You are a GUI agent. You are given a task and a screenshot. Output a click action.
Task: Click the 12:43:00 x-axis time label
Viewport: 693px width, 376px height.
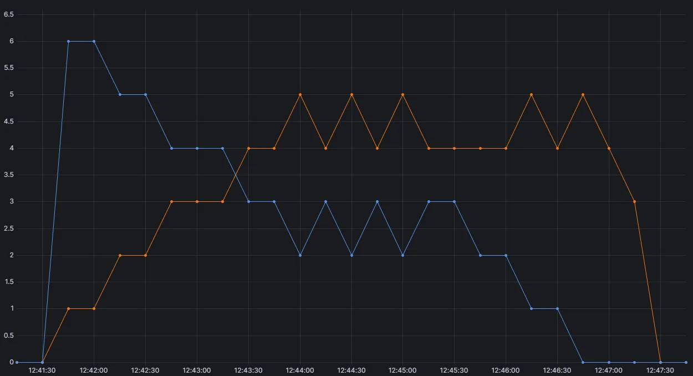click(x=197, y=370)
